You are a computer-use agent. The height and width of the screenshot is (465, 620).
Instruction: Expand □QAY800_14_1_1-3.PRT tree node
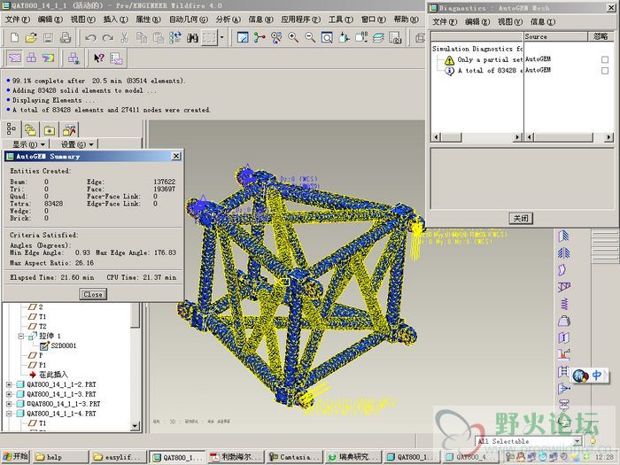(x=9, y=404)
